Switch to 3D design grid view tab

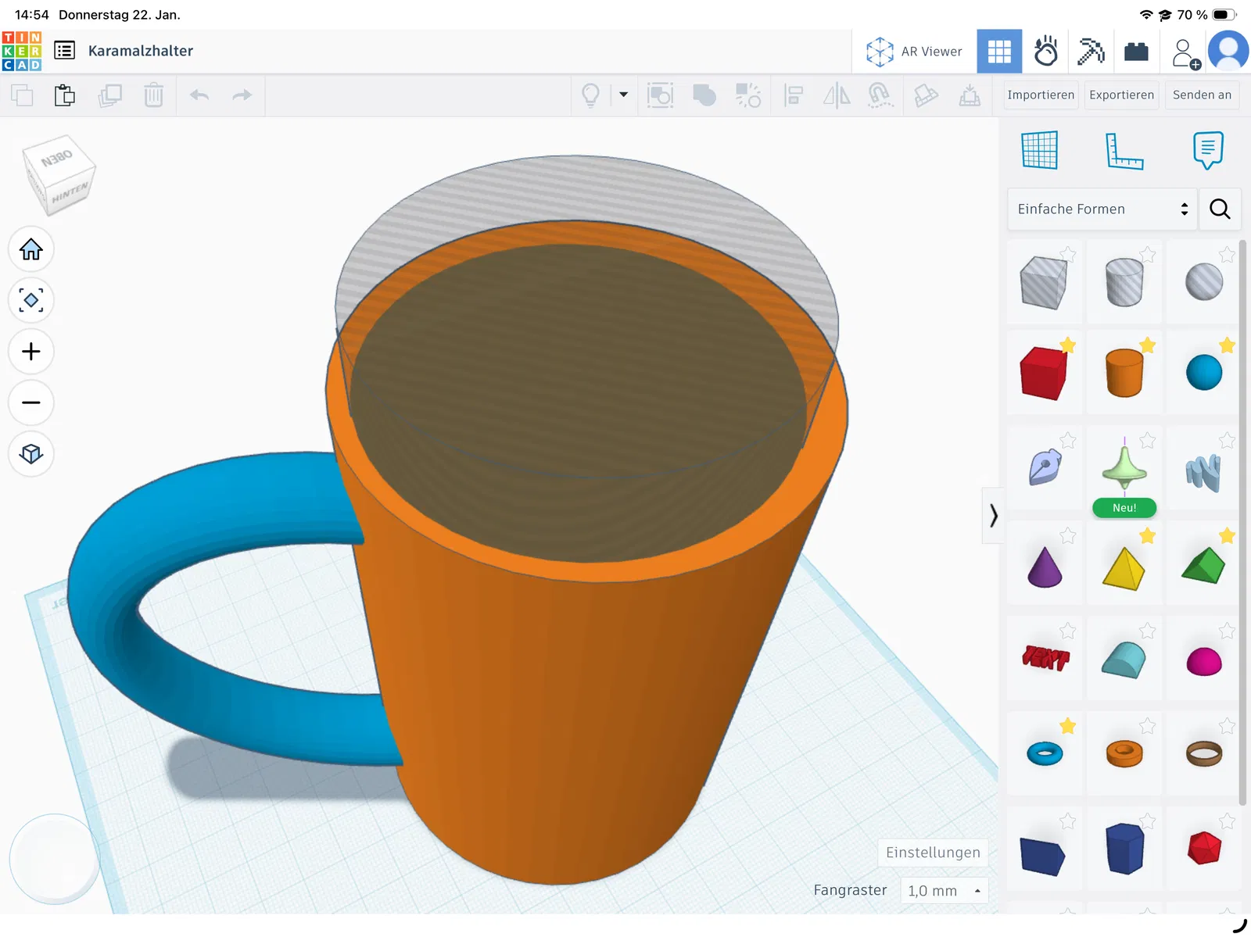(x=999, y=52)
